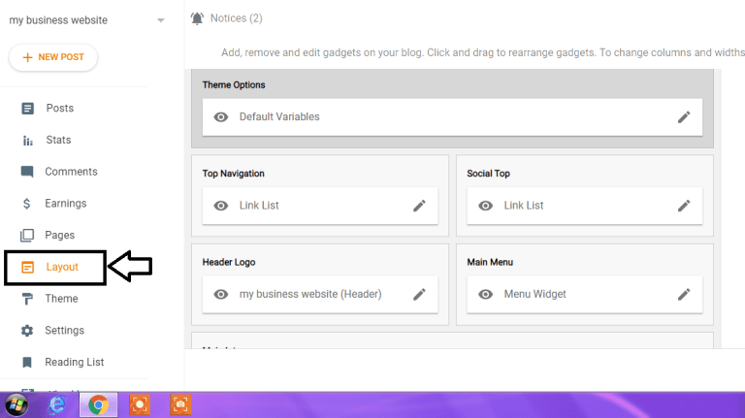Click the Main Menu section title
This screenshot has width=745, height=418.
point(490,262)
